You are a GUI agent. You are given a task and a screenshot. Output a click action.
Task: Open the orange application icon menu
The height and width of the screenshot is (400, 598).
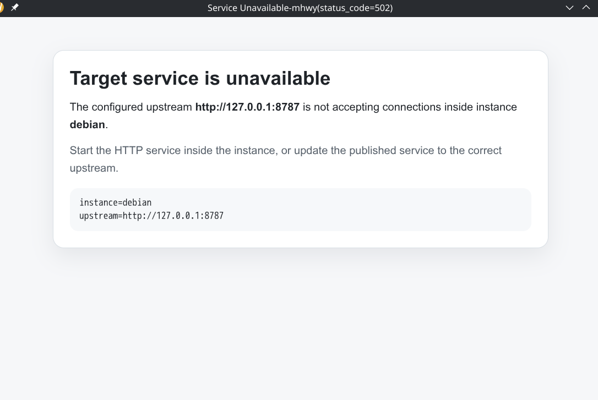point(1,7)
